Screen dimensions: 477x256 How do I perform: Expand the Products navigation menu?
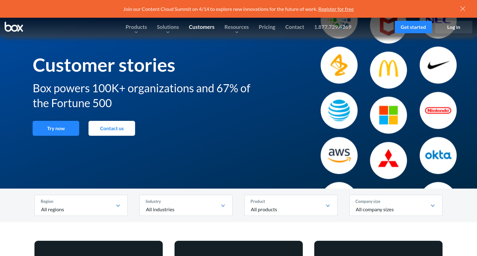pos(136,27)
